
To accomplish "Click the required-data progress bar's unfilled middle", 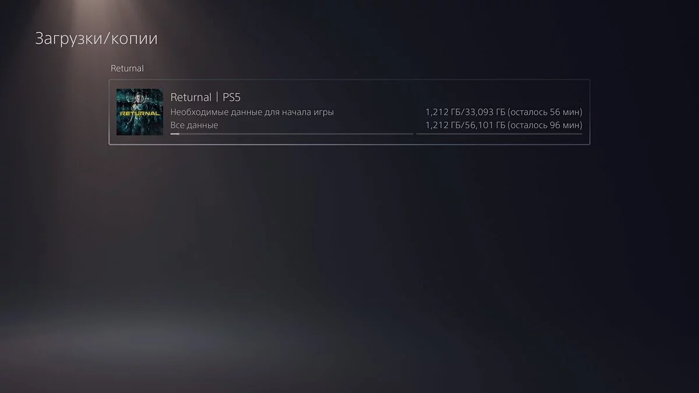I will click(296, 133).
